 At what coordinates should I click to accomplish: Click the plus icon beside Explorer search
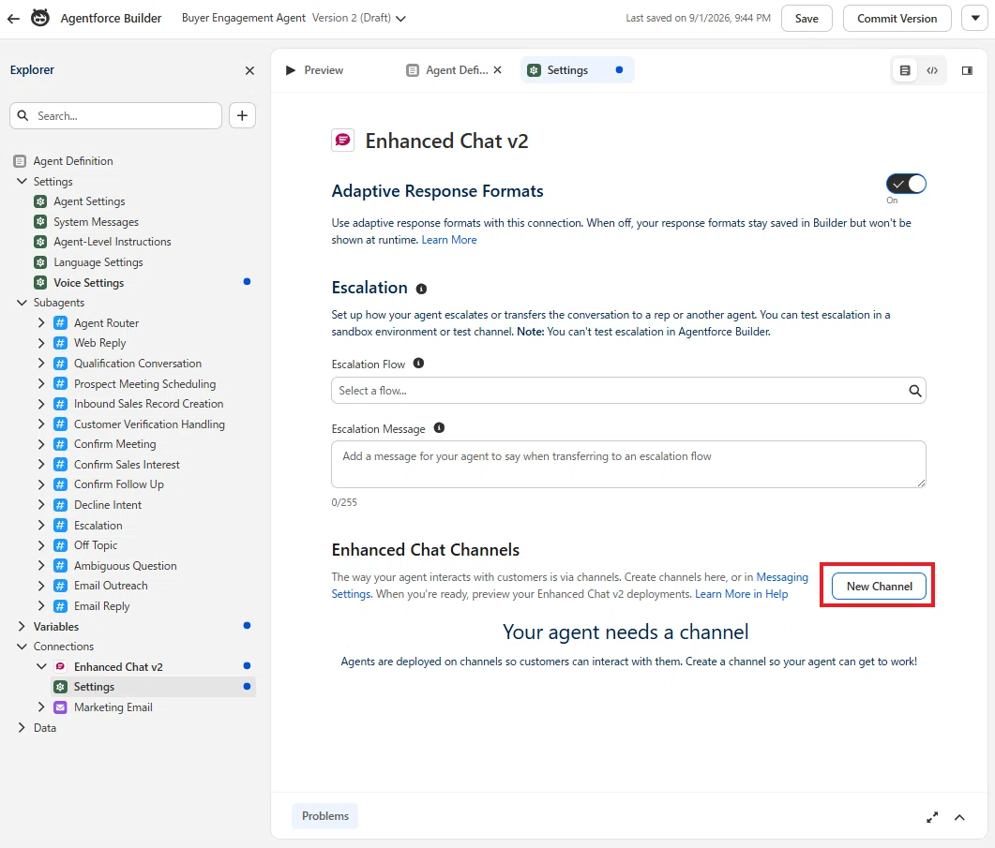pos(242,115)
